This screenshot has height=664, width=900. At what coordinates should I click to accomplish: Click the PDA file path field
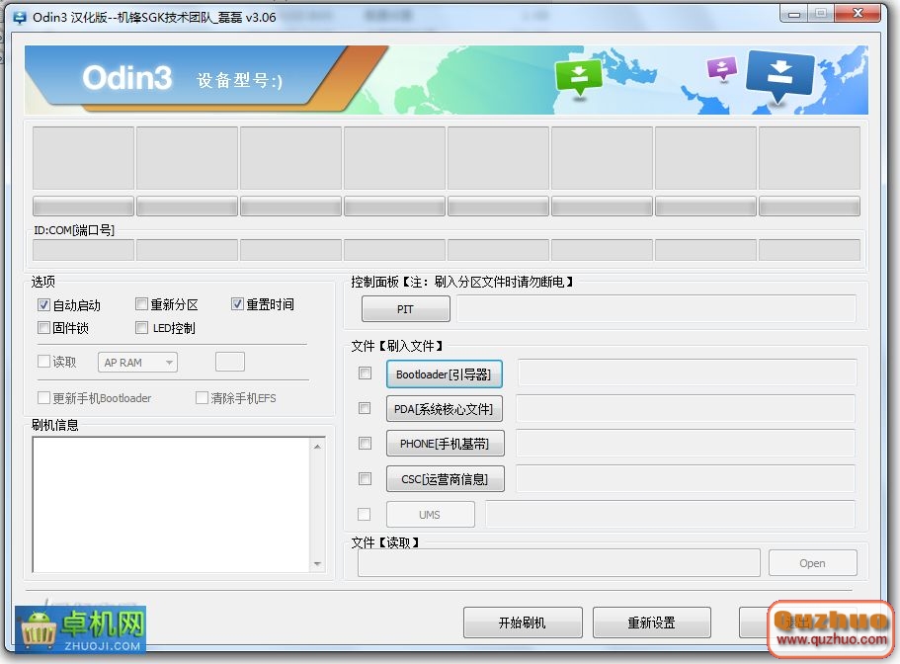[x=686, y=408]
